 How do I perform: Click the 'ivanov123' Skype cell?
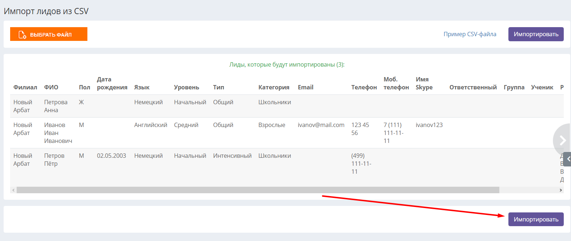[x=429, y=125]
